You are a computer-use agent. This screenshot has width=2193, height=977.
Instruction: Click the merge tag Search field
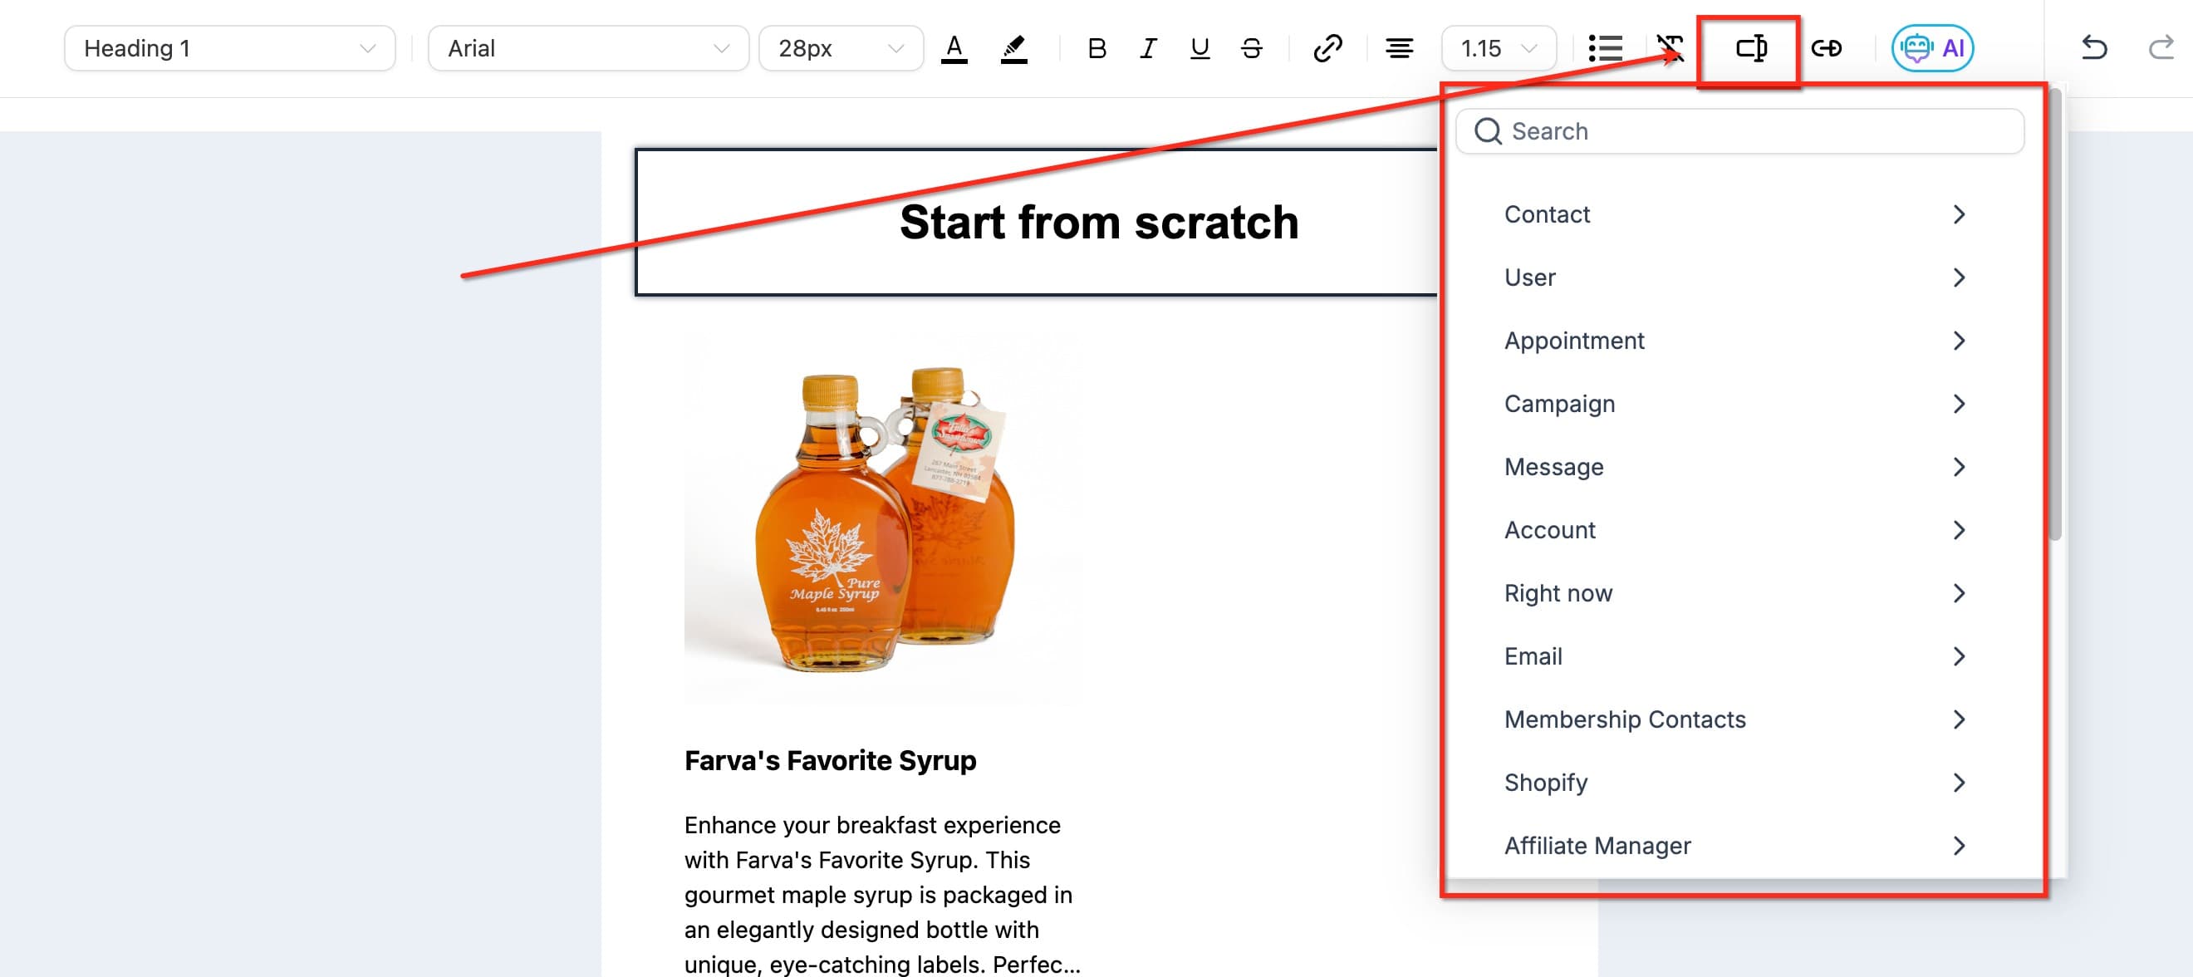(1739, 131)
